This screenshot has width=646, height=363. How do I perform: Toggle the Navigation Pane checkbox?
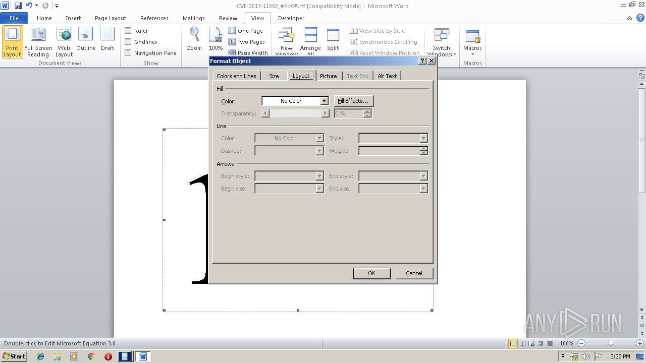click(x=128, y=53)
